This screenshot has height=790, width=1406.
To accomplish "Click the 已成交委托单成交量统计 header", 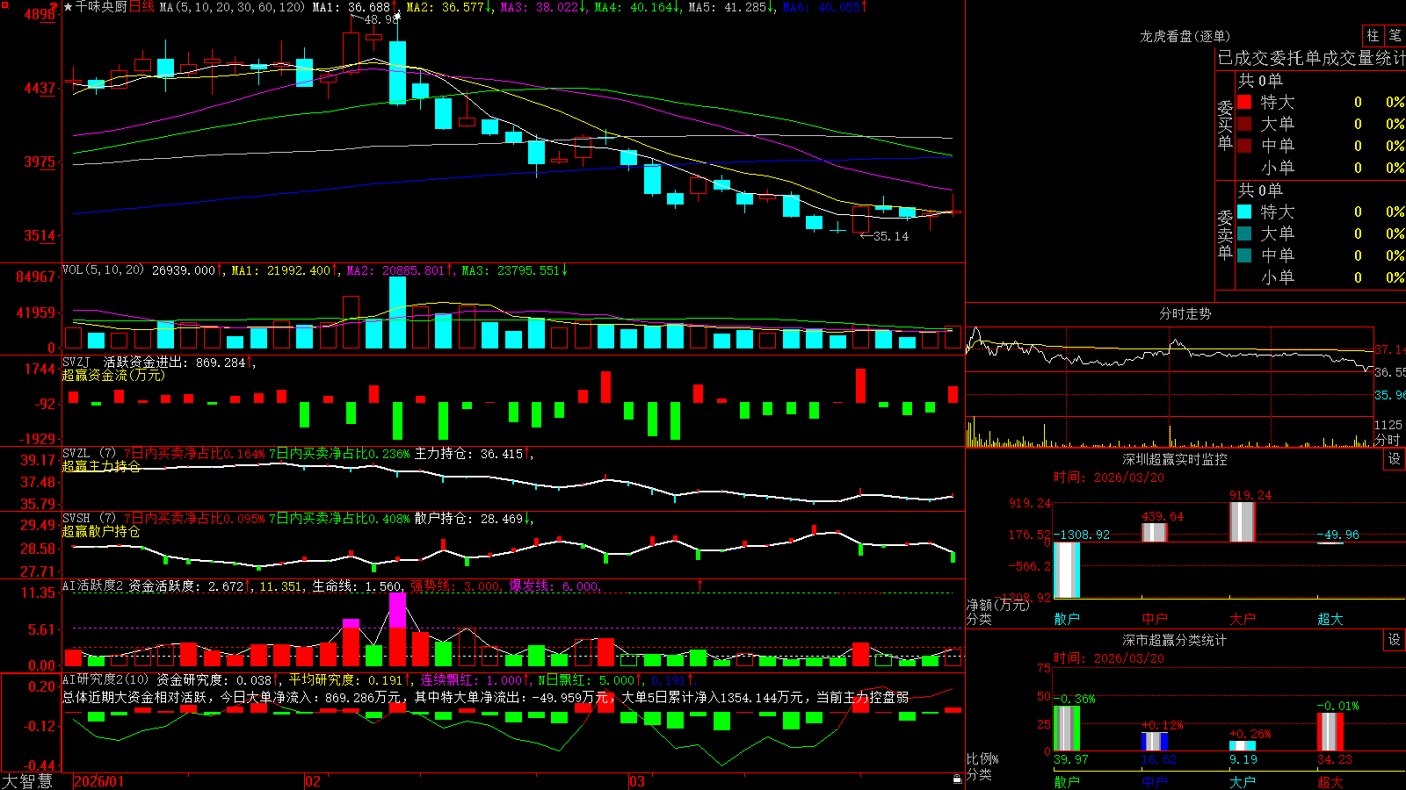I will [1311, 58].
